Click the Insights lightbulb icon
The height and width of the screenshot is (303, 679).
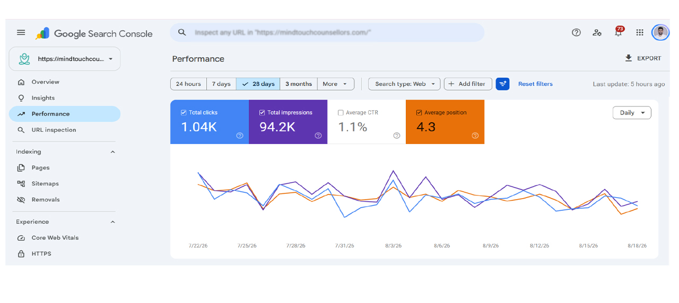pyautogui.click(x=21, y=98)
